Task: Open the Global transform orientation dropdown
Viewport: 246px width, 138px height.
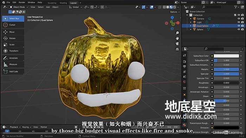Action: [x=76, y=7]
